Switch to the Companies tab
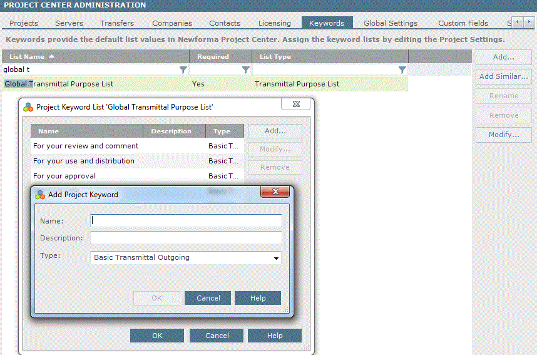This screenshot has width=537, height=355. click(172, 23)
